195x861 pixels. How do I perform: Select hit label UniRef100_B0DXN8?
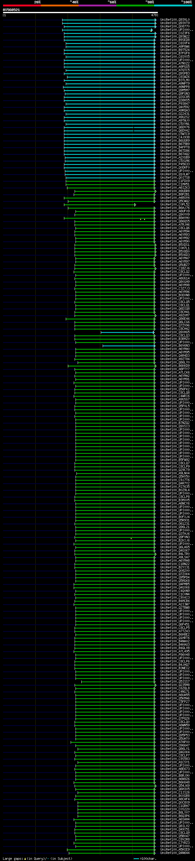tap(175, 295)
